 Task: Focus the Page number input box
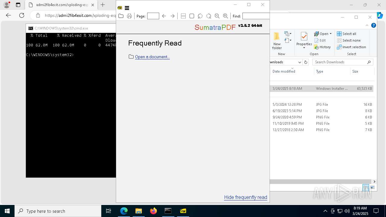(x=153, y=16)
